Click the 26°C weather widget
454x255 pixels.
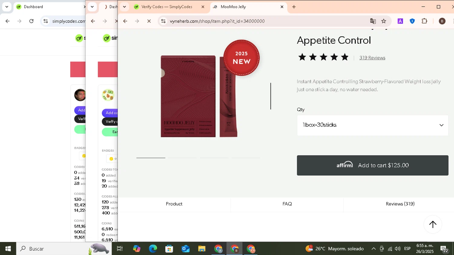[335, 249]
